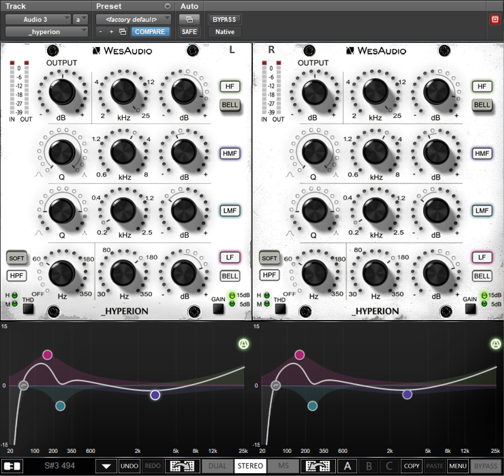Image resolution: width=504 pixels, height=476 pixels.
Task: Open the Audio 3 track selector
Action: point(39,19)
